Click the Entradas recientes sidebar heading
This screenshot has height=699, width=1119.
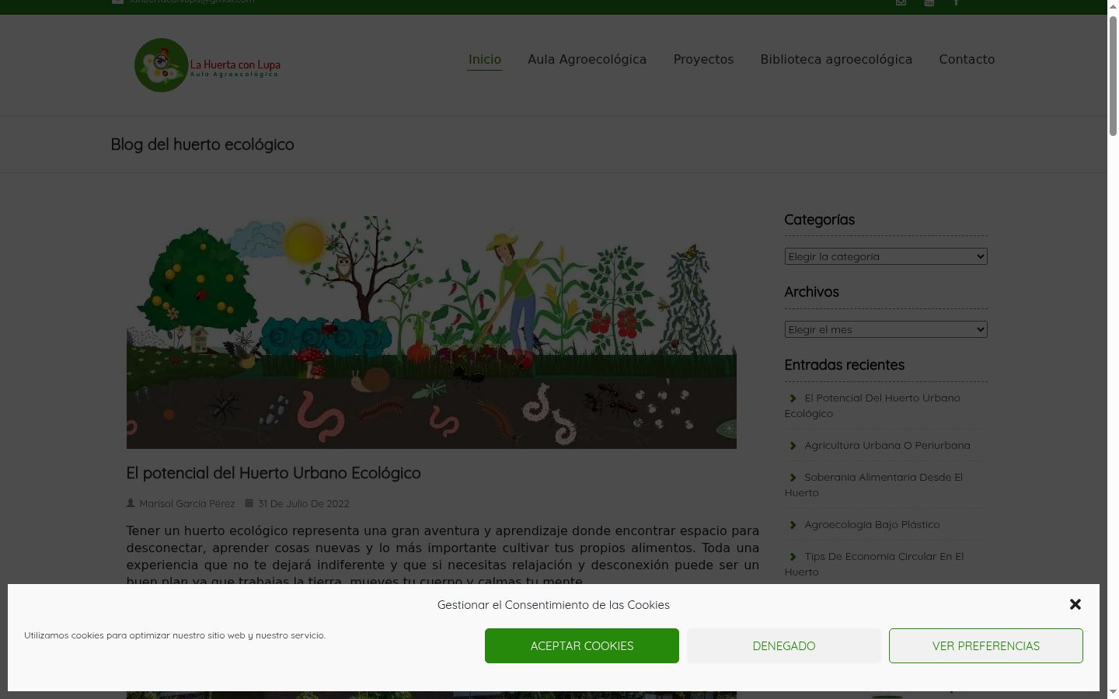click(845, 365)
